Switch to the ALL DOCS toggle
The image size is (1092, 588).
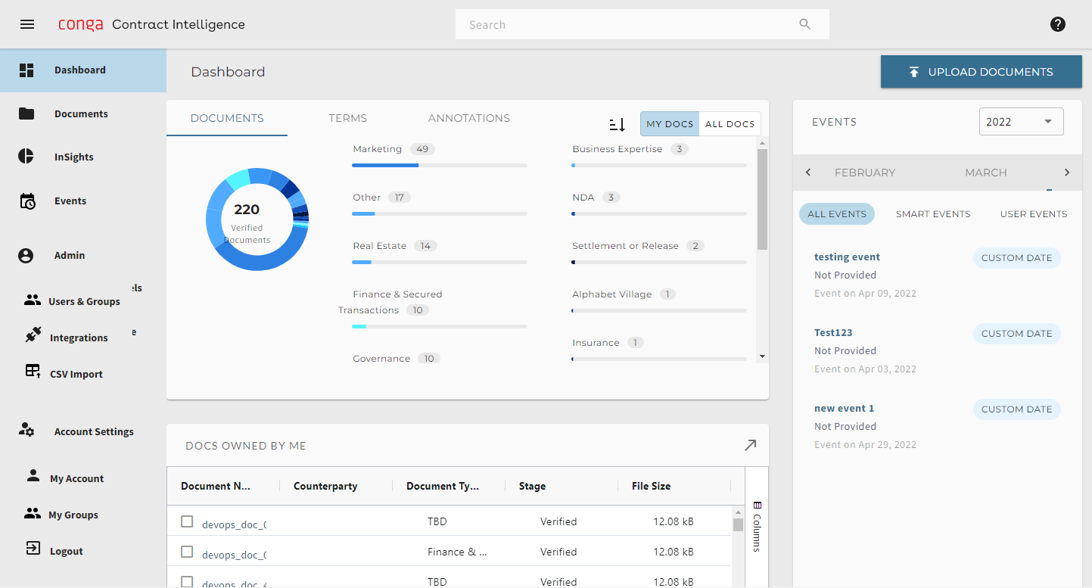[730, 124]
